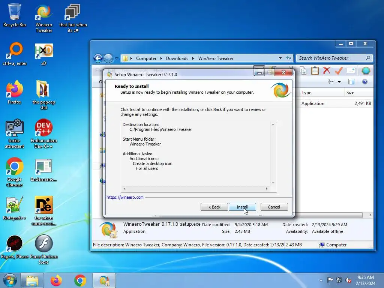Click the refresh button beside the address bar
Image resolution: width=384 pixels, height=288 pixels.
pyautogui.click(x=289, y=58)
